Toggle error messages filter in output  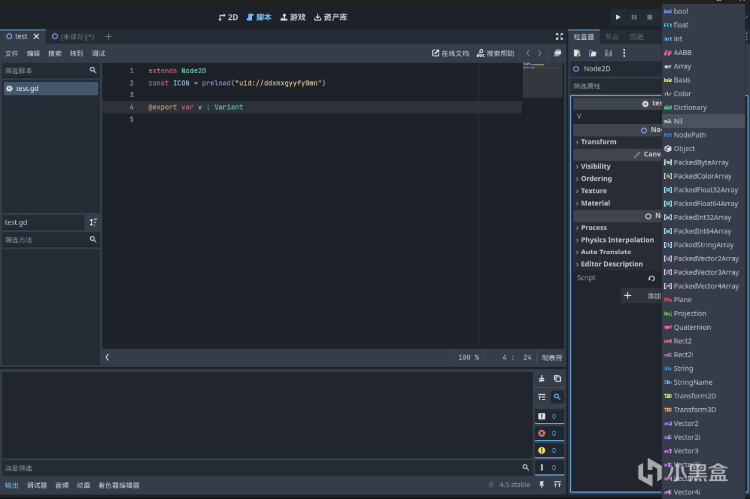pos(549,433)
